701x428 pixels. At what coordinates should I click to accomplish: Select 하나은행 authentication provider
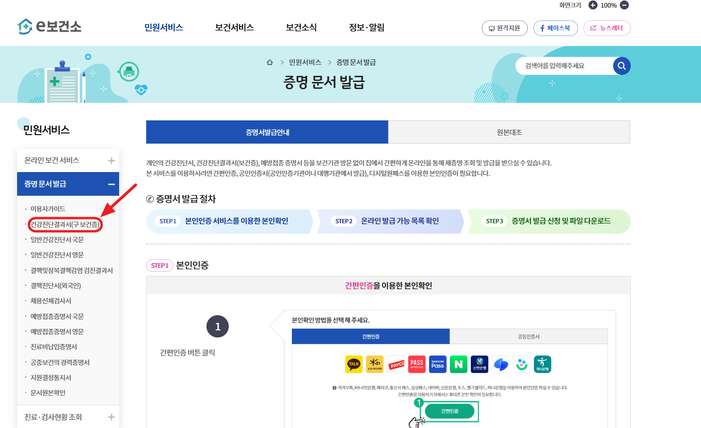click(542, 364)
